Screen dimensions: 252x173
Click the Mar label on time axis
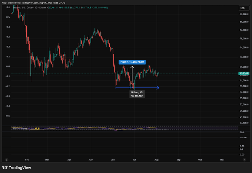click(x=47, y=160)
